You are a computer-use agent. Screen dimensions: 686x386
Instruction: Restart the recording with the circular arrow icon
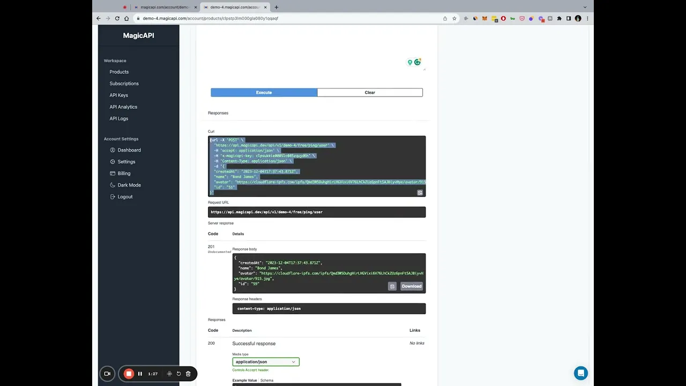point(178,374)
